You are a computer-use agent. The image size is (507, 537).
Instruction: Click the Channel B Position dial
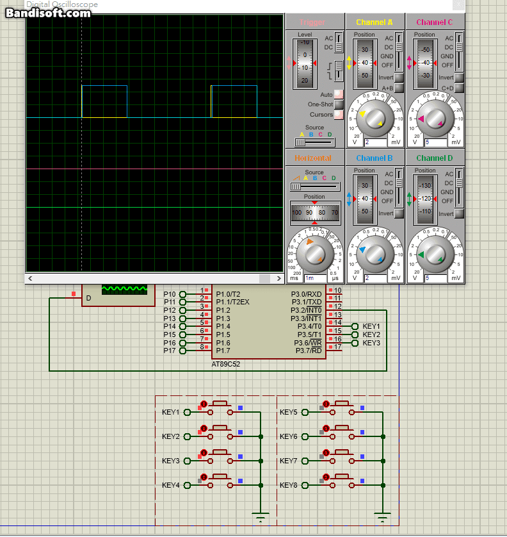(x=365, y=199)
